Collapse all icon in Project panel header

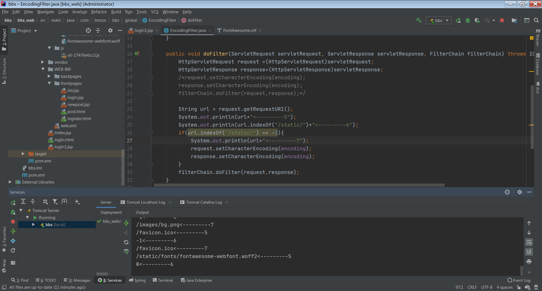coord(98,30)
